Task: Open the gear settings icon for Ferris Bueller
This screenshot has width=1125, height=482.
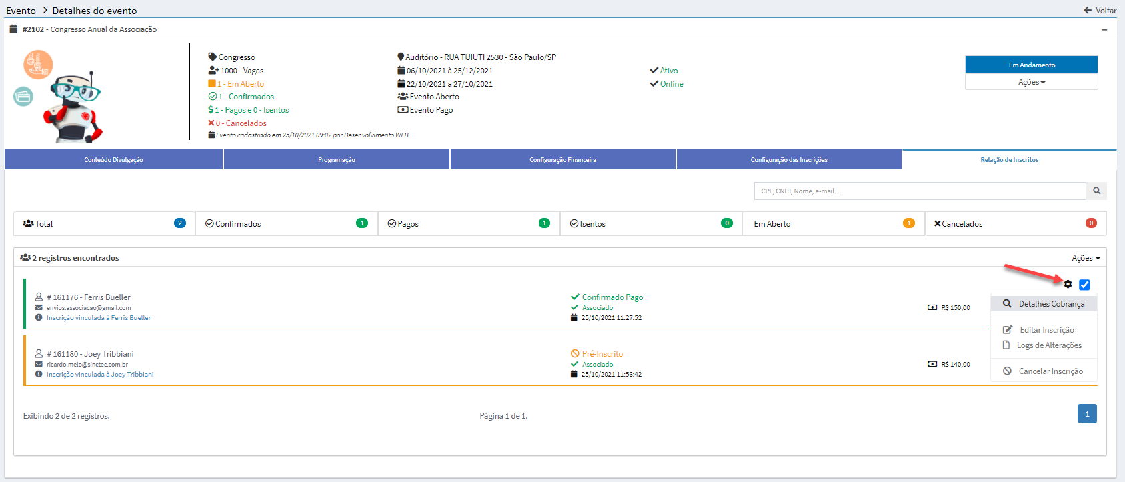Action: [x=1068, y=285]
